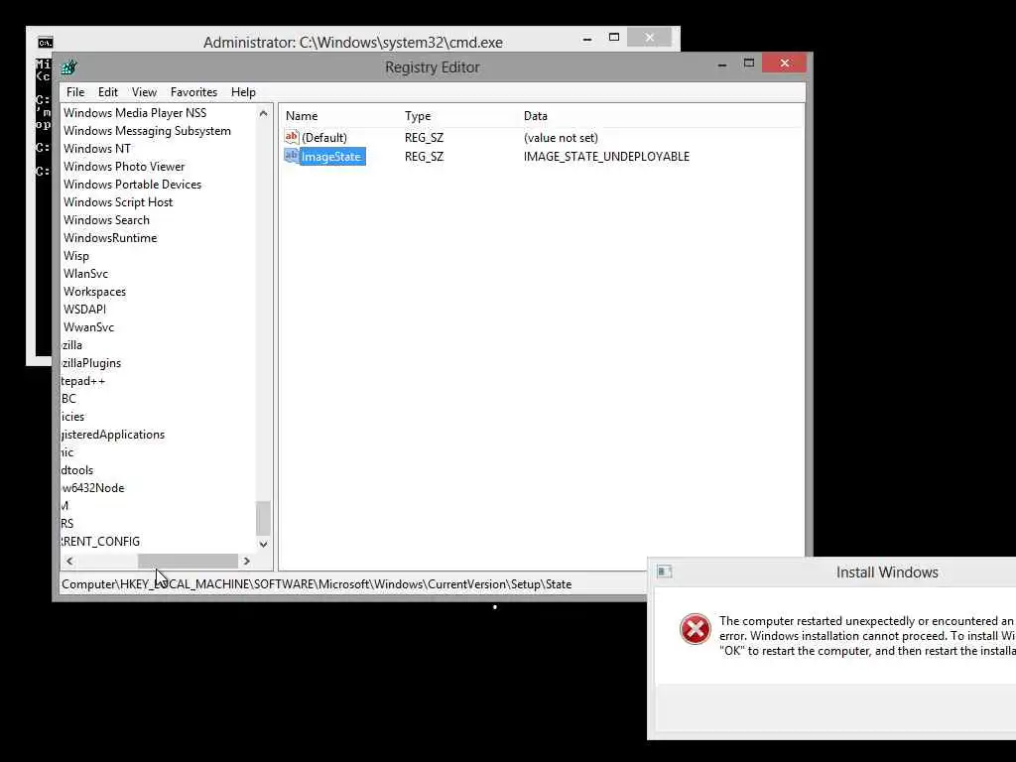Click the REG_SZ type cell of ImageState row
Screen dimensions: 1016x762
pos(424,156)
